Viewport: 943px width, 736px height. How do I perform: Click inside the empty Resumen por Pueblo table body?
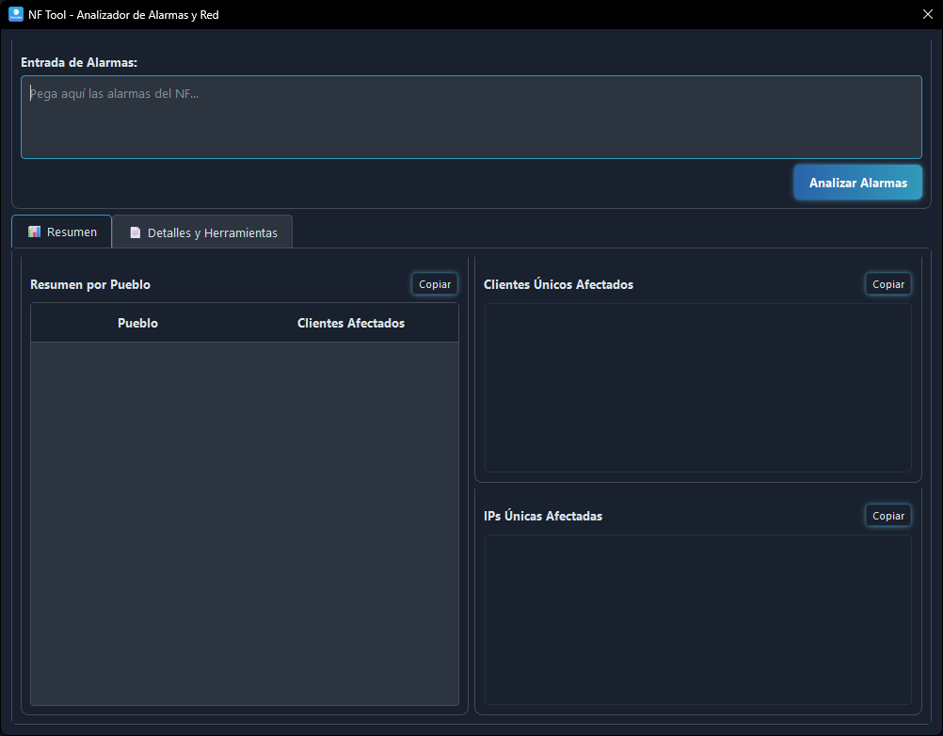[x=245, y=522]
